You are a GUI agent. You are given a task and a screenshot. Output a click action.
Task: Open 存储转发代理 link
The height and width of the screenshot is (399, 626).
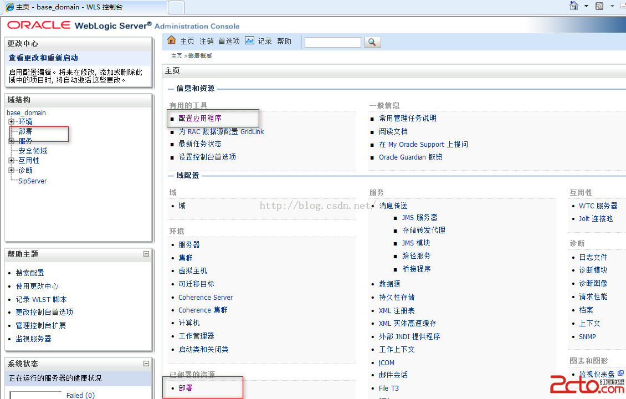pos(424,230)
